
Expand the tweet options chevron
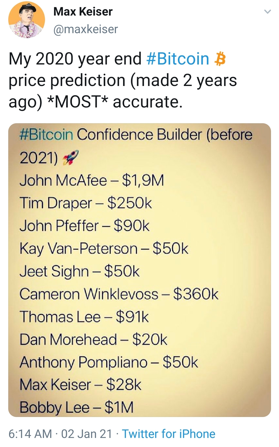coord(267,12)
